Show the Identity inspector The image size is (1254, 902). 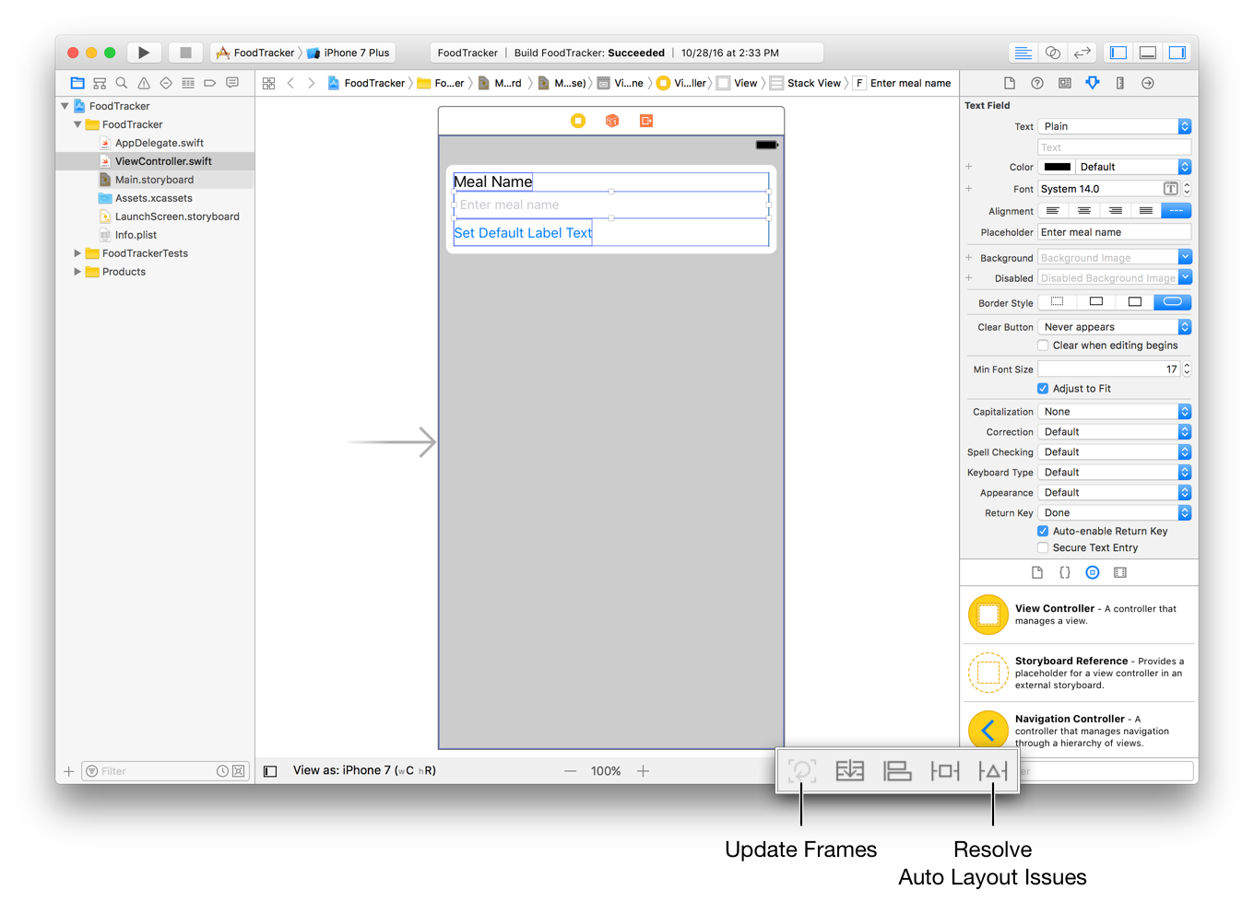pos(1065,83)
